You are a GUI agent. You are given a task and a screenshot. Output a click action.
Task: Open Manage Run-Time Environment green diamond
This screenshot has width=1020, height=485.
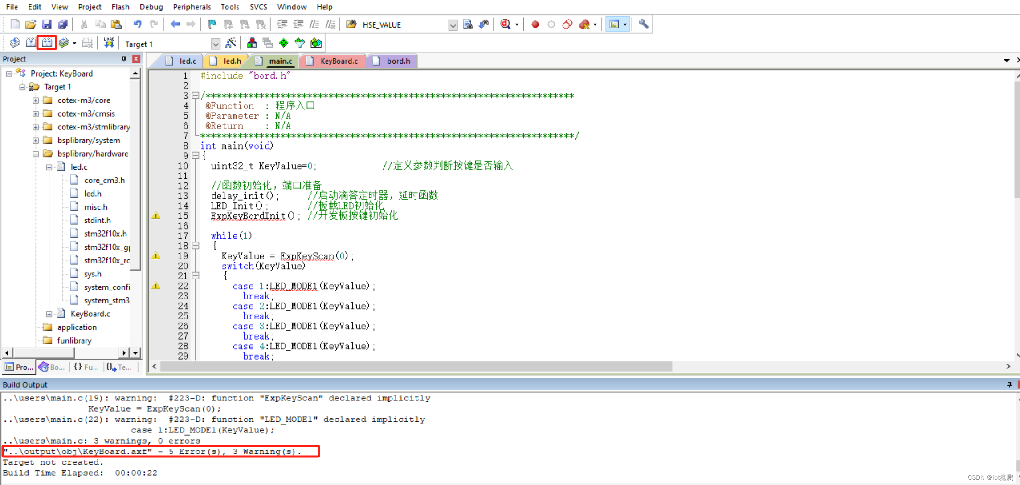click(x=284, y=43)
